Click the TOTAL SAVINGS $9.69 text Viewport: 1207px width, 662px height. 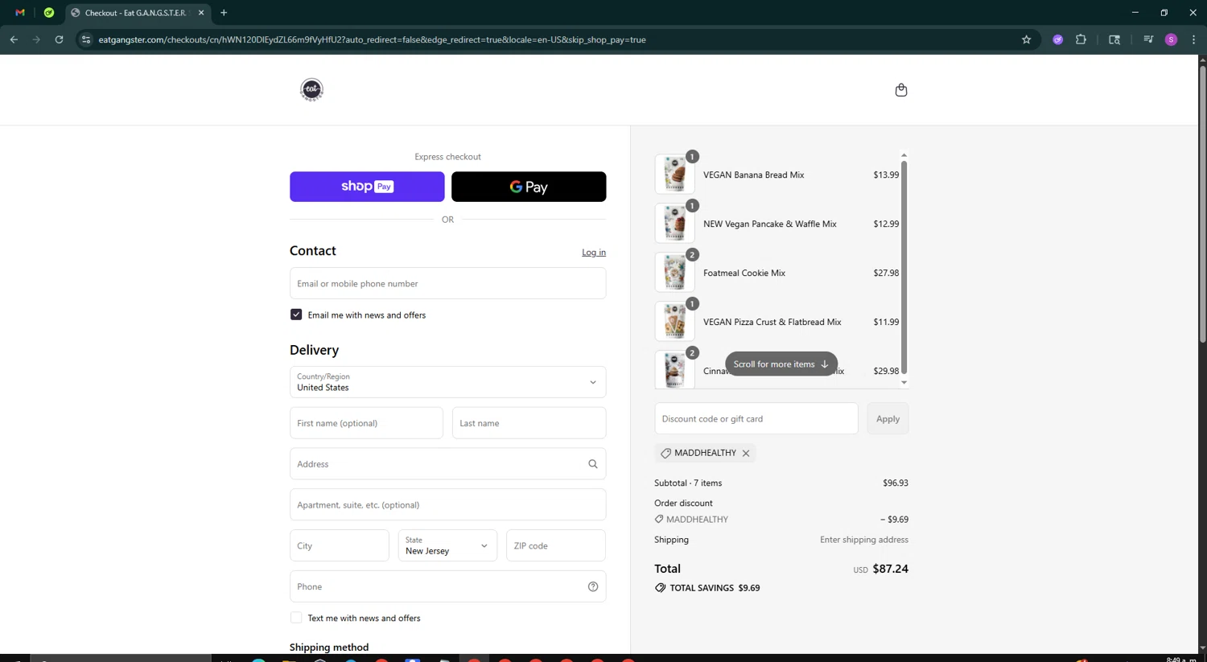[x=715, y=588]
